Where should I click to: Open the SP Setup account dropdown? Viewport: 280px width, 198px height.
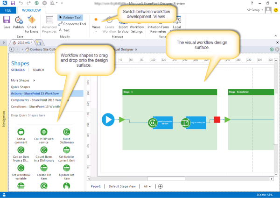coord(255,10)
